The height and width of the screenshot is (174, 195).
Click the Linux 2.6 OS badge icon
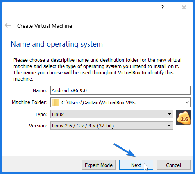[183, 117]
